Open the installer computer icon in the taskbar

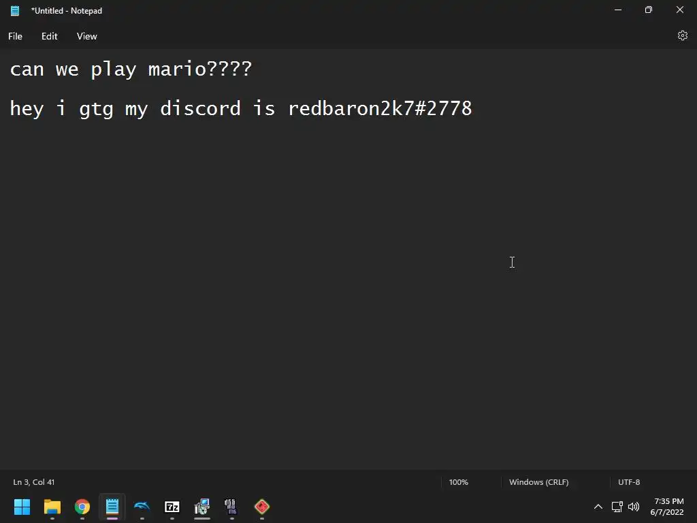pos(201,507)
